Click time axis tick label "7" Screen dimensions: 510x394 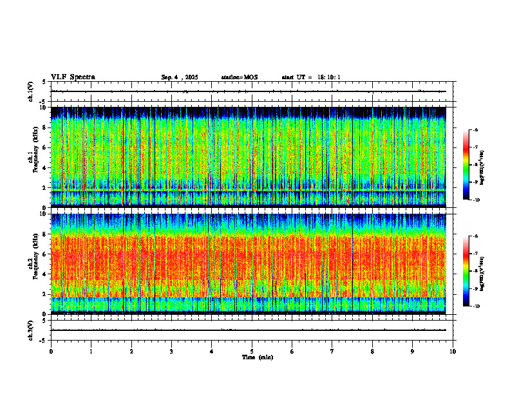tap(332, 352)
